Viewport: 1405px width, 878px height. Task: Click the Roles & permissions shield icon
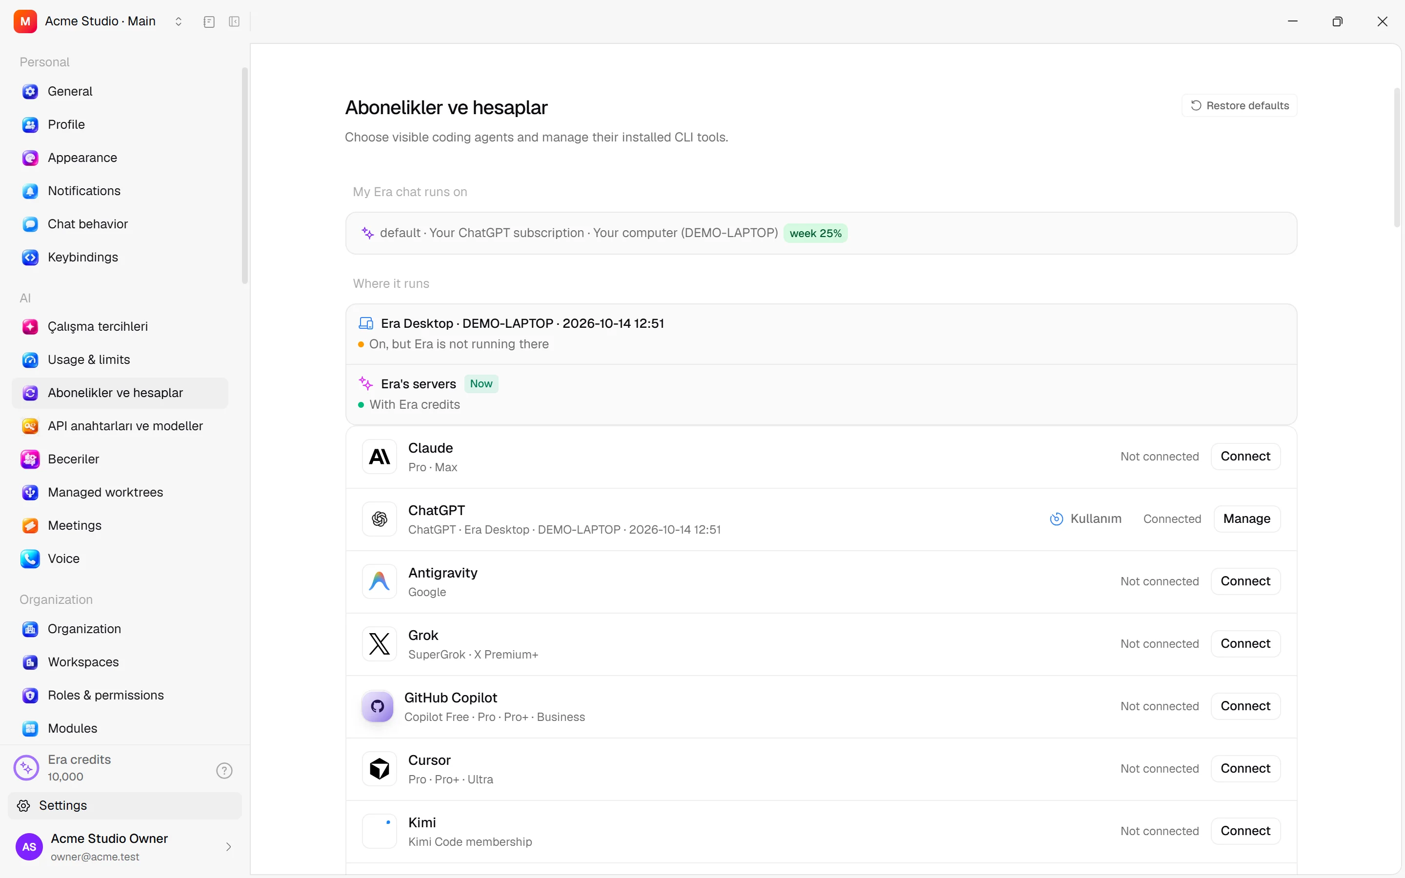pyautogui.click(x=30, y=695)
